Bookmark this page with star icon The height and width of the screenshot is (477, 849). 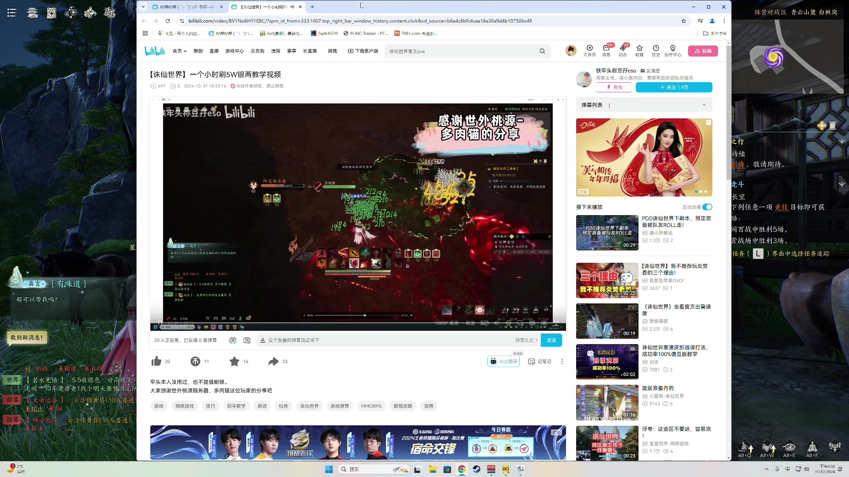click(684, 21)
